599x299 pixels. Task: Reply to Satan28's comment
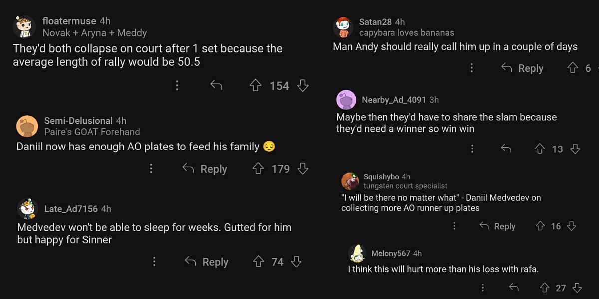pyautogui.click(x=522, y=68)
